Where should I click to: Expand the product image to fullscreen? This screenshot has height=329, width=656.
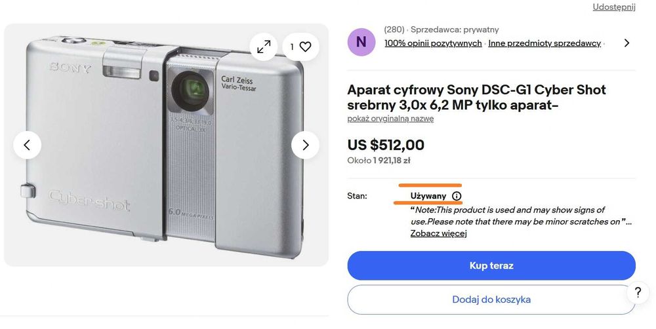264,47
